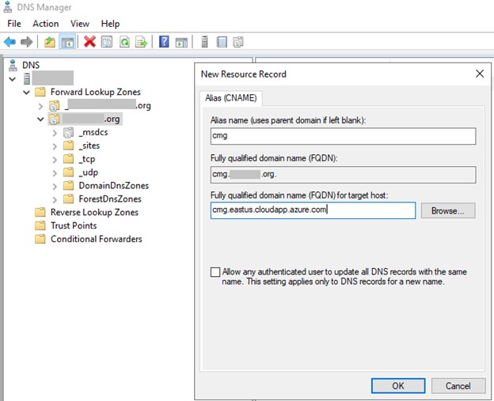Image resolution: width=494 pixels, height=401 pixels.
Task: Click the red Delete X toolbar icon
Action: pyautogui.click(x=89, y=42)
